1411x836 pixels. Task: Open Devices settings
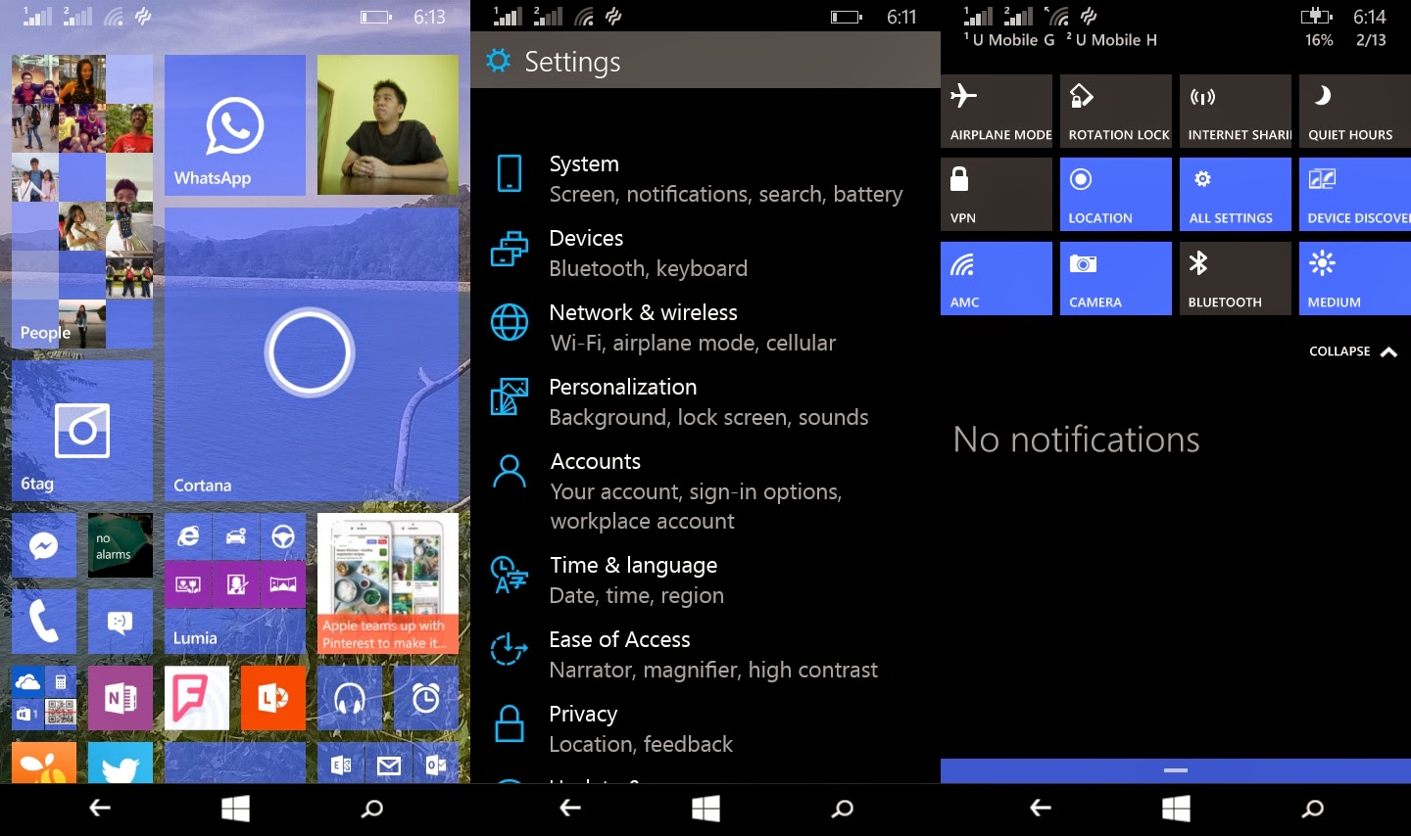pyautogui.click(x=705, y=254)
